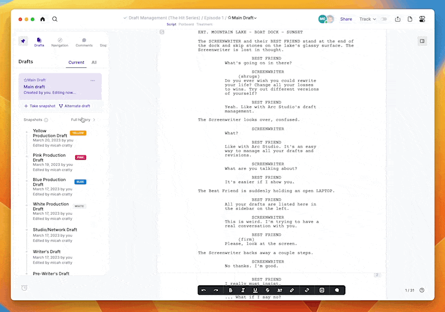The height and width of the screenshot is (312, 445).
Task: Click the YELLOW color tag
Action: tap(78, 133)
